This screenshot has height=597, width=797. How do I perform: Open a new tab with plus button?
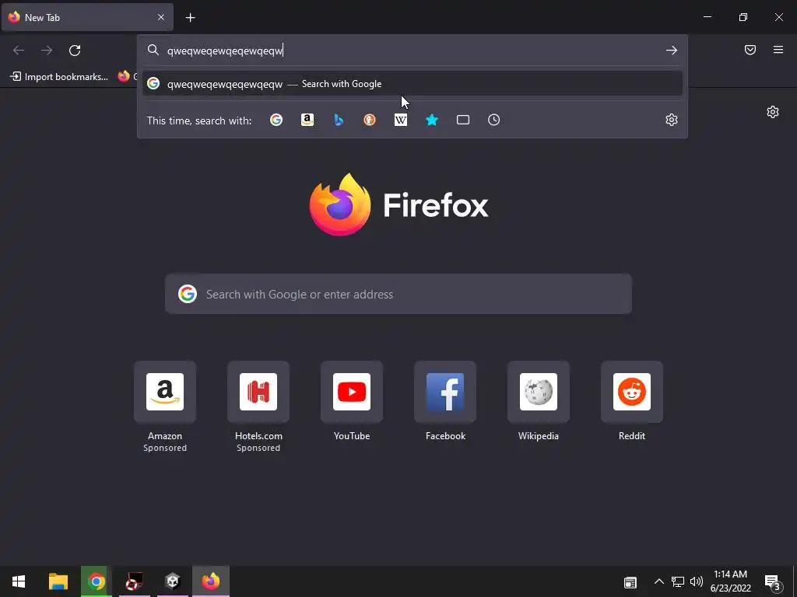(x=190, y=18)
